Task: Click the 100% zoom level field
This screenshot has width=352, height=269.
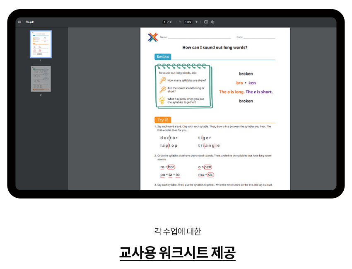Action: coord(188,22)
